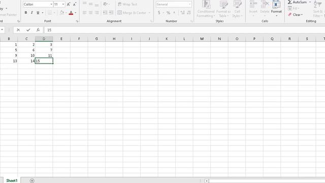The height and width of the screenshot is (183, 325).
Task: Open Format as Table gallery
Action: coord(223,9)
